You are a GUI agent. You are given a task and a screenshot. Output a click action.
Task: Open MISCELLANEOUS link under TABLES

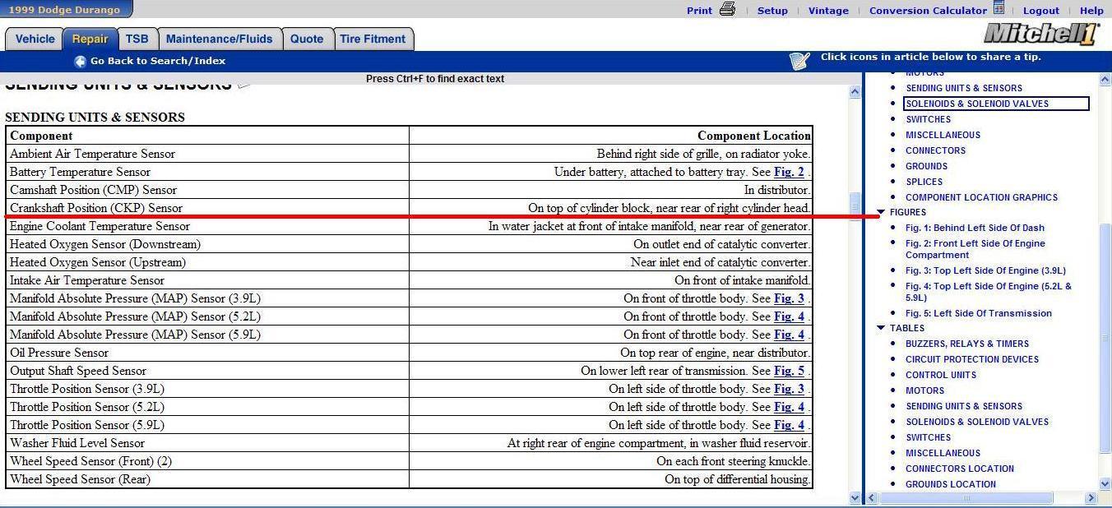pos(943,453)
